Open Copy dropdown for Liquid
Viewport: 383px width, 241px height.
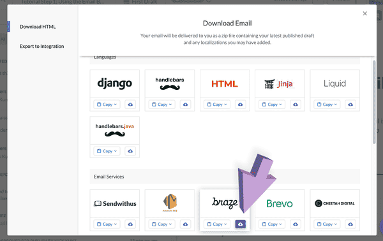point(327,105)
